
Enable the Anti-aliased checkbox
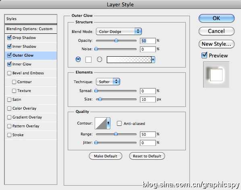click(x=119, y=123)
